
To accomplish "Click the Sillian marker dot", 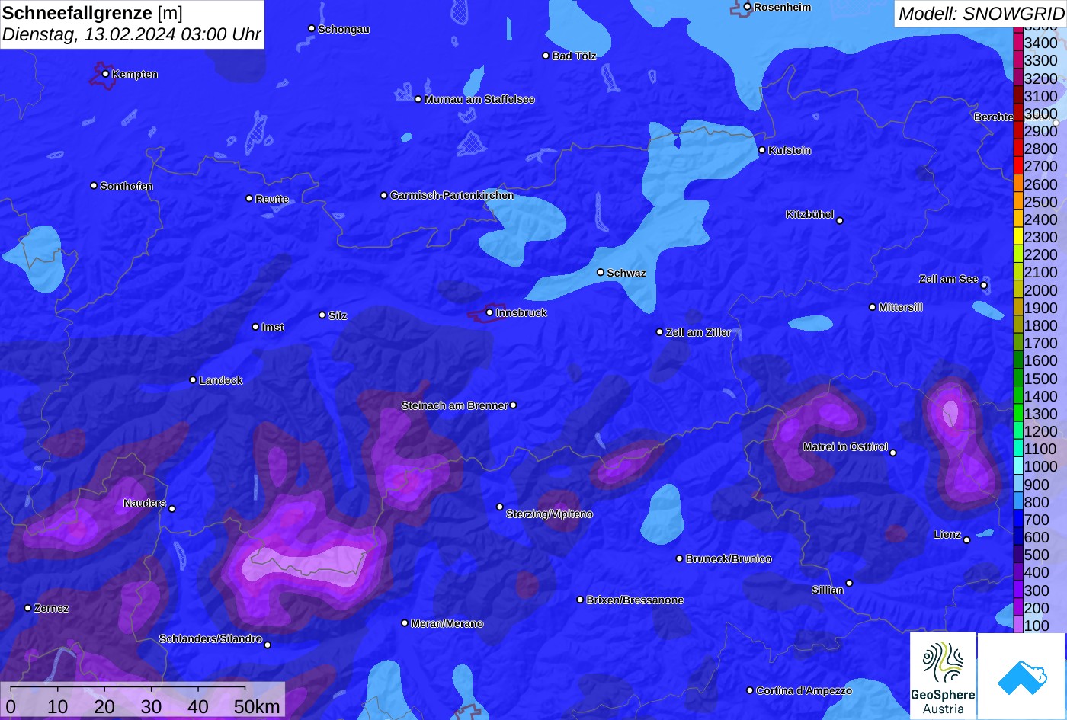I will click(849, 584).
